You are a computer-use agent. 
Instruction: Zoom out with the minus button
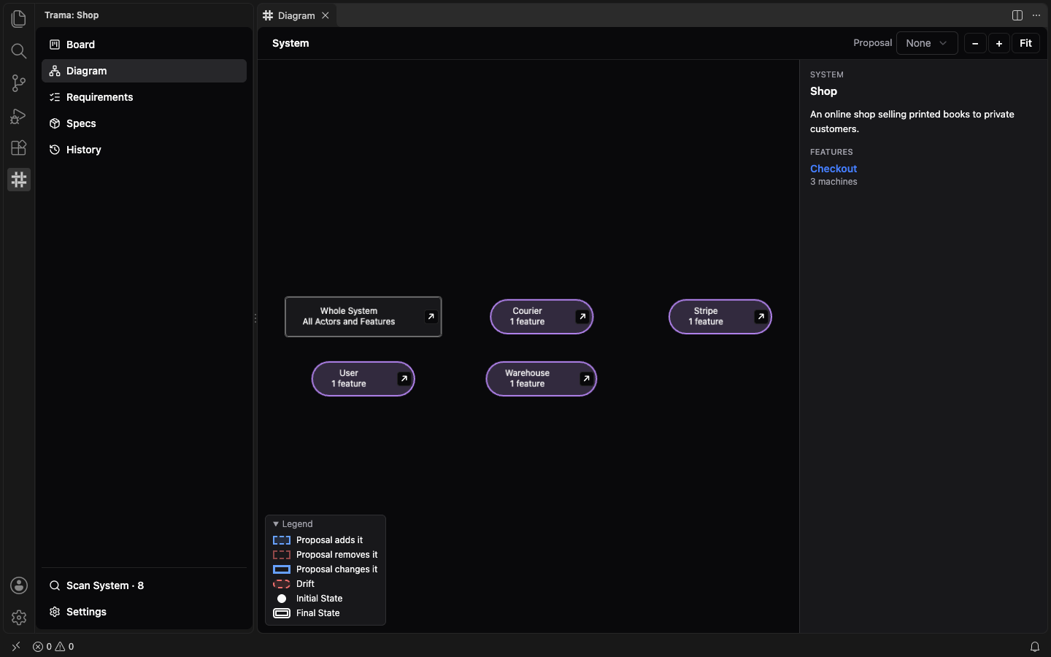click(x=975, y=43)
